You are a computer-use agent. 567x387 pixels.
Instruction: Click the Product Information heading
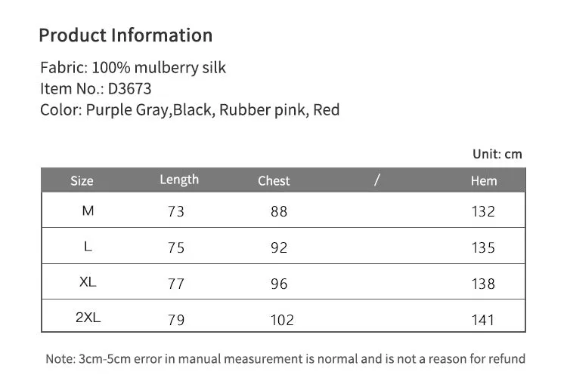click(125, 35)
